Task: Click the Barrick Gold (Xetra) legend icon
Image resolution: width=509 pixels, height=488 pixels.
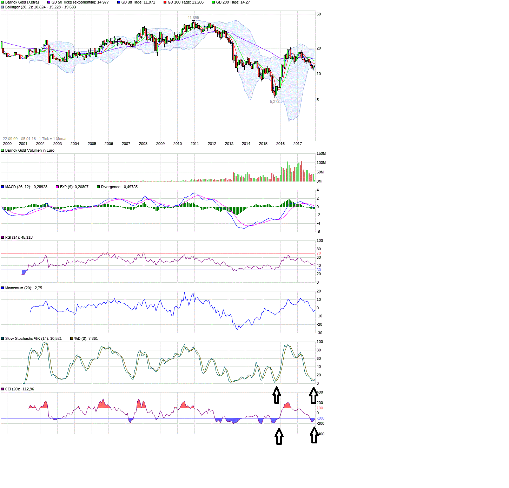Action: click(2, 2)
